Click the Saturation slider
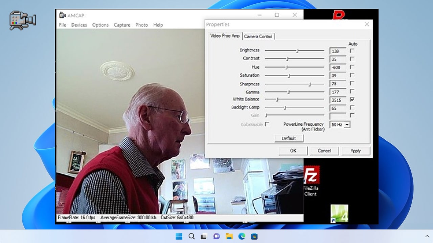Screen dimensions: 433x243 pyautogui.click(x=294, y=76)
